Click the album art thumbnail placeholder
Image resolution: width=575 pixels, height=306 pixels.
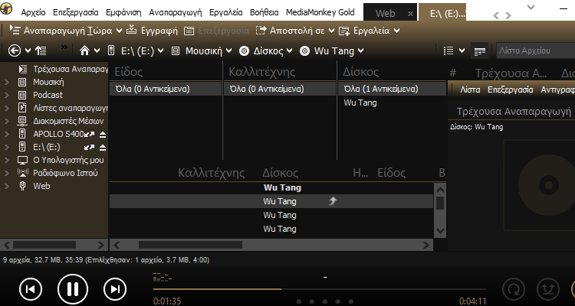click(539, 185)
